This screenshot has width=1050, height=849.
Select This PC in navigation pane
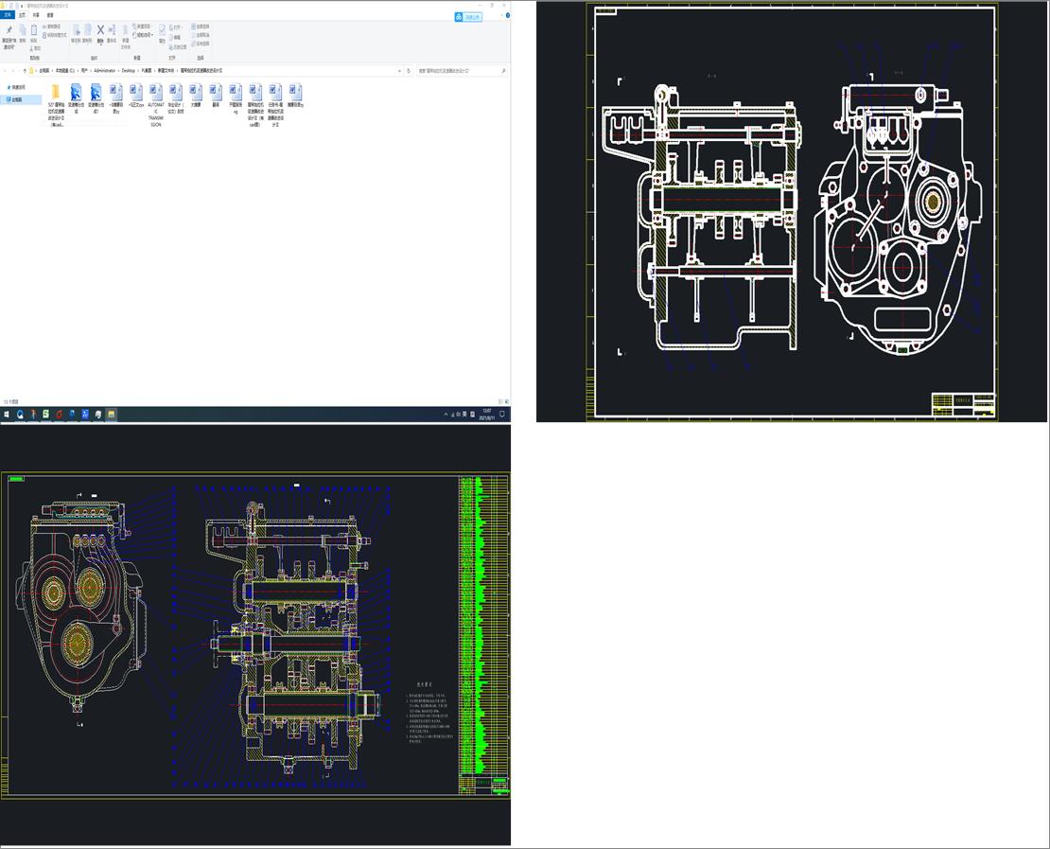(x=16, y=98)
